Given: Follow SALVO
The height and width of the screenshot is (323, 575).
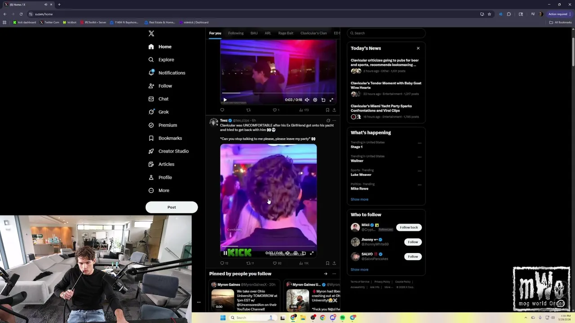Looking at the screenshot, I should 413,257.
